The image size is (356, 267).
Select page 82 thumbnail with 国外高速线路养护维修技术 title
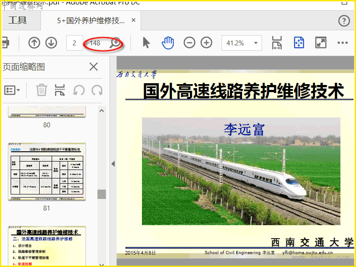47,246
